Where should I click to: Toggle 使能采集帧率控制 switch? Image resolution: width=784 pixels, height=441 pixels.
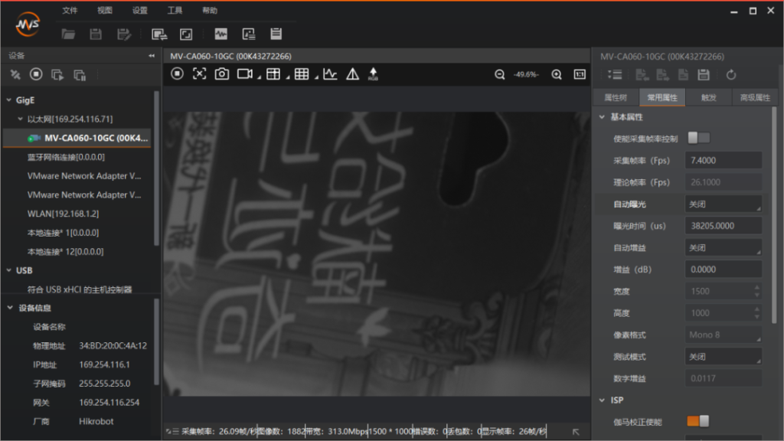[698, 138]
